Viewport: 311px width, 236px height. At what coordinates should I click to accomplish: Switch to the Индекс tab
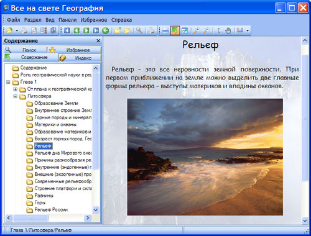tap(80, 58)
